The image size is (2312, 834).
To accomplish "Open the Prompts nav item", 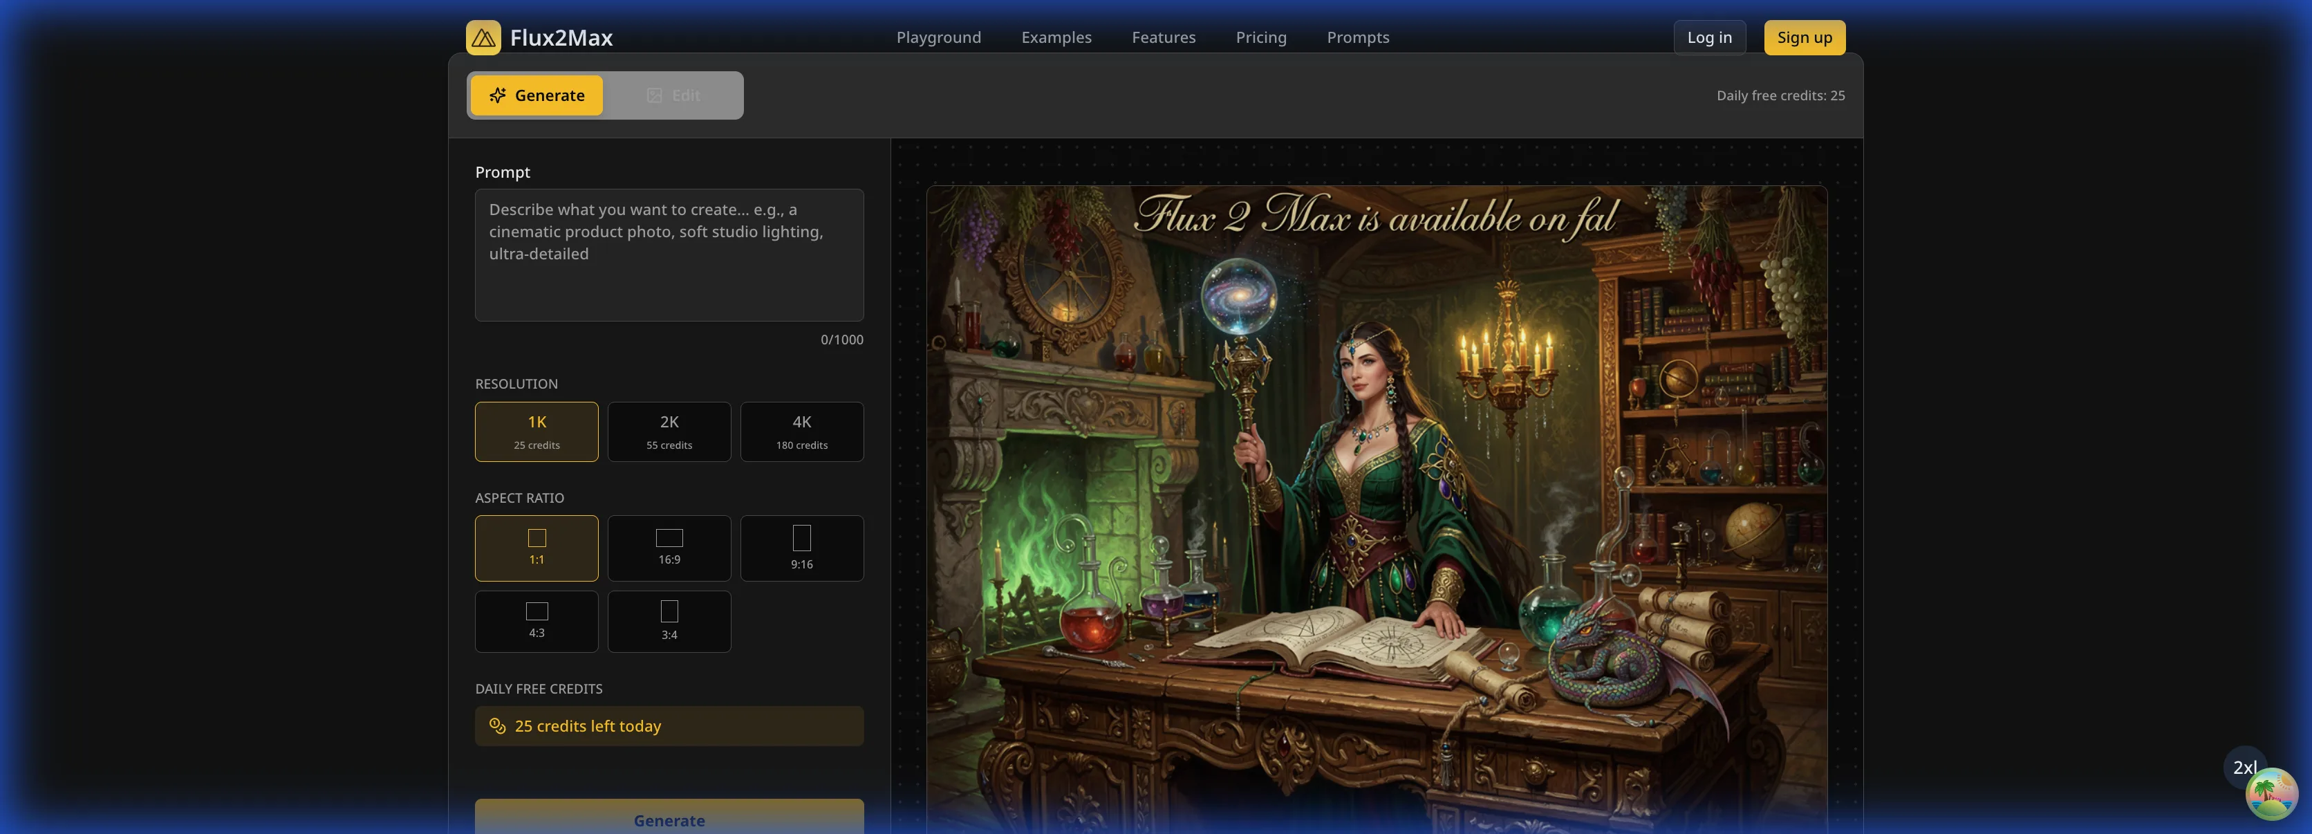I will pos(1358,38).
